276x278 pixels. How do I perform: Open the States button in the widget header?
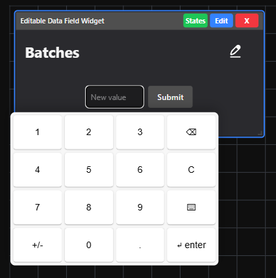pos(195,21)
